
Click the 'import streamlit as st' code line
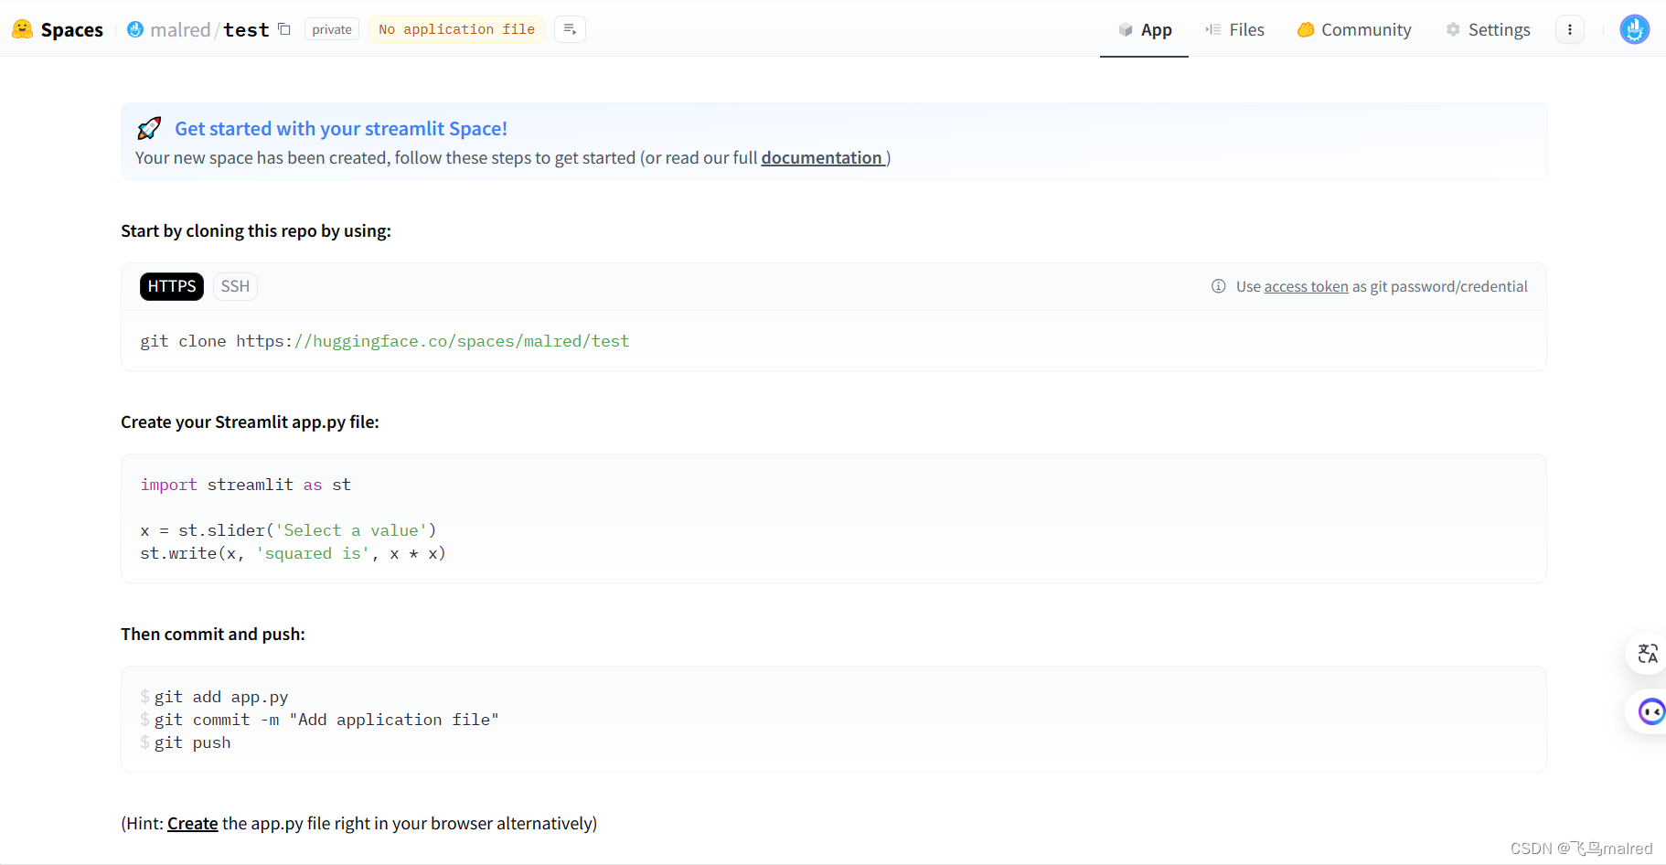pos(245,485)
